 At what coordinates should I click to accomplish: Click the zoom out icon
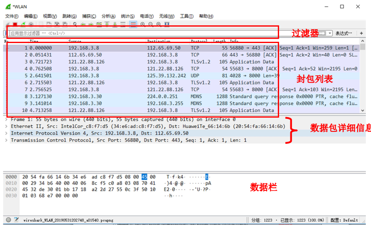151,25
